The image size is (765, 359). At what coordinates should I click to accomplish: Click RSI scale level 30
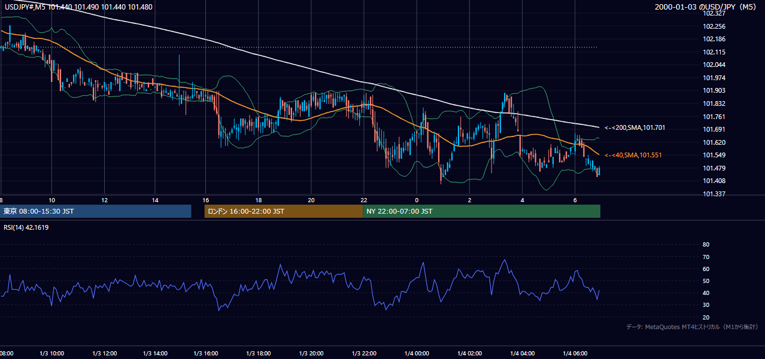[706, 305]
